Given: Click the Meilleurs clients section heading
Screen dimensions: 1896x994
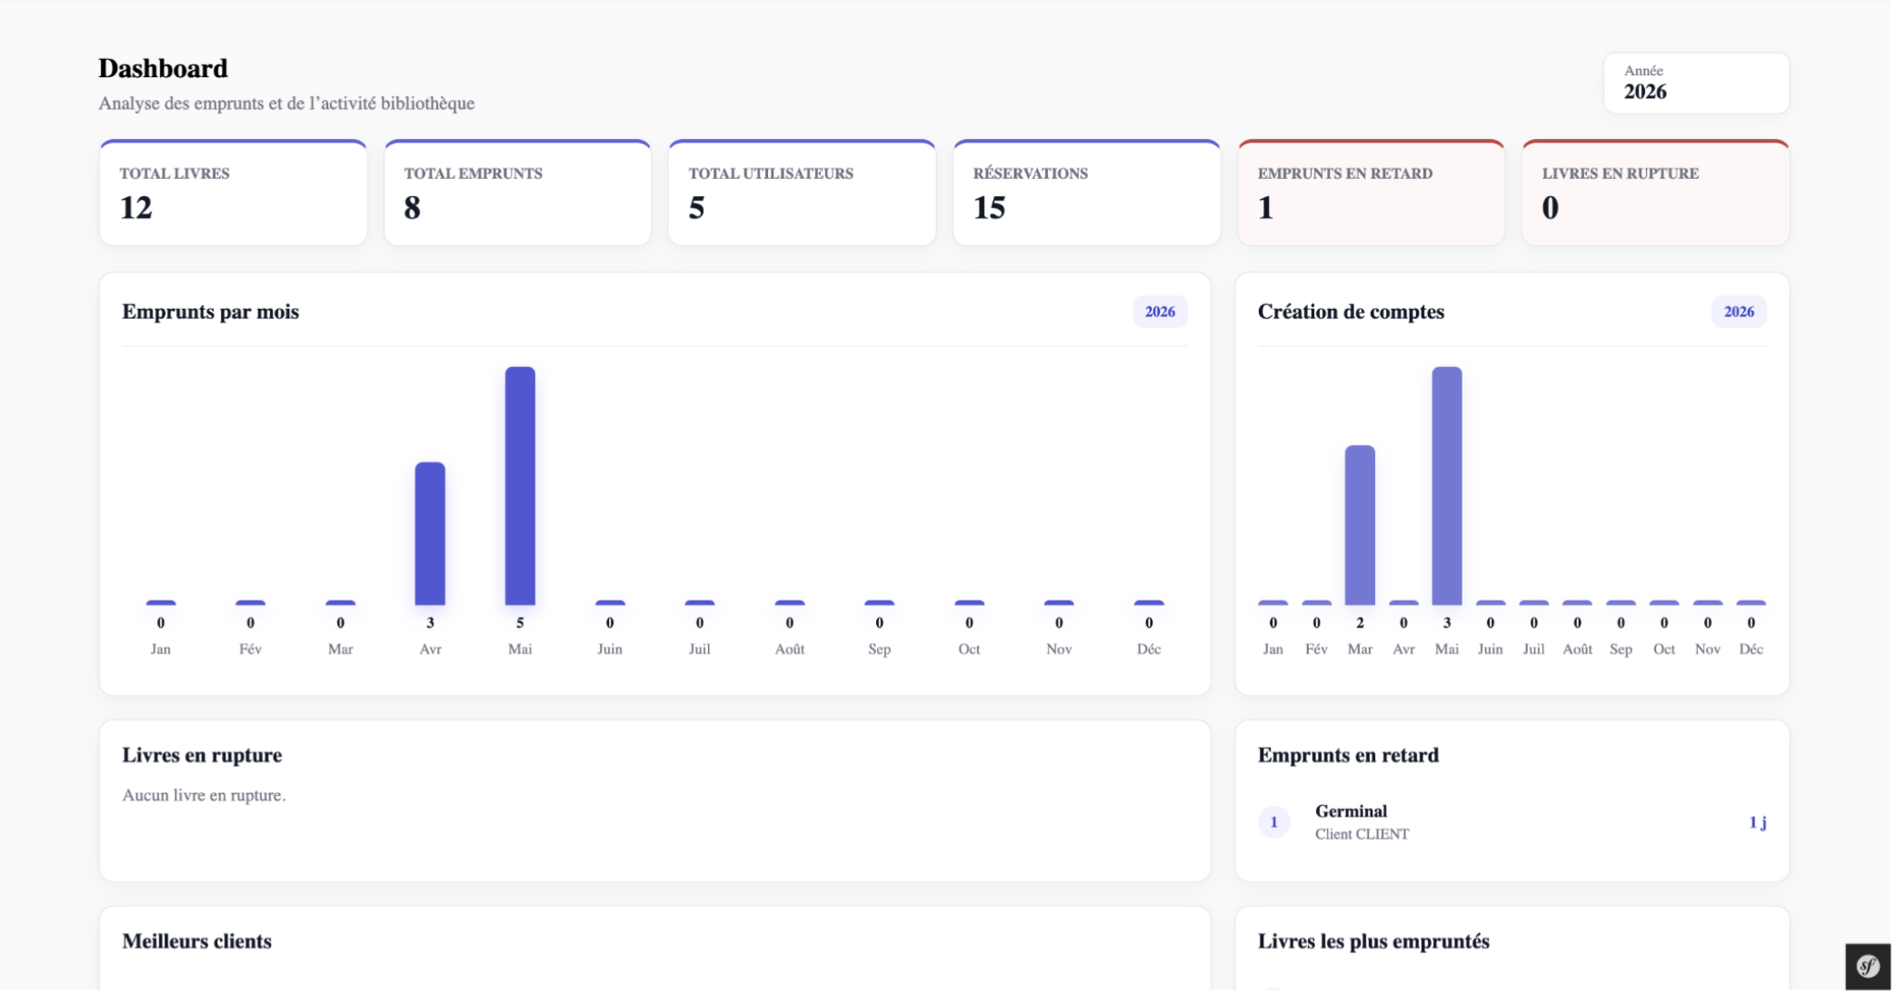Looking at the screenshot, I should pos(197,943).
